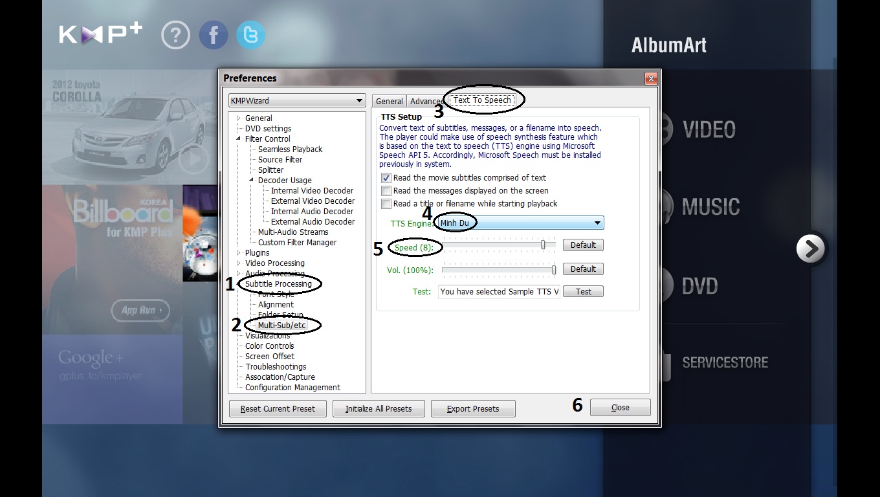Close the Preferences dialog with the red X
This screenshot has width=880, height=497.
(651, 78)
